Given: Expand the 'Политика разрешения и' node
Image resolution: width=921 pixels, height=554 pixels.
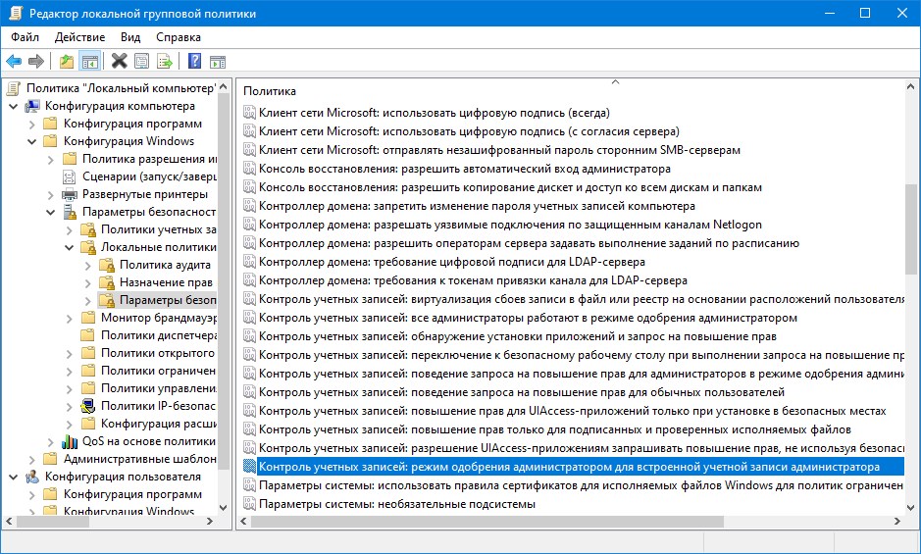Looking at the screenshot, I should coord(51,159).
